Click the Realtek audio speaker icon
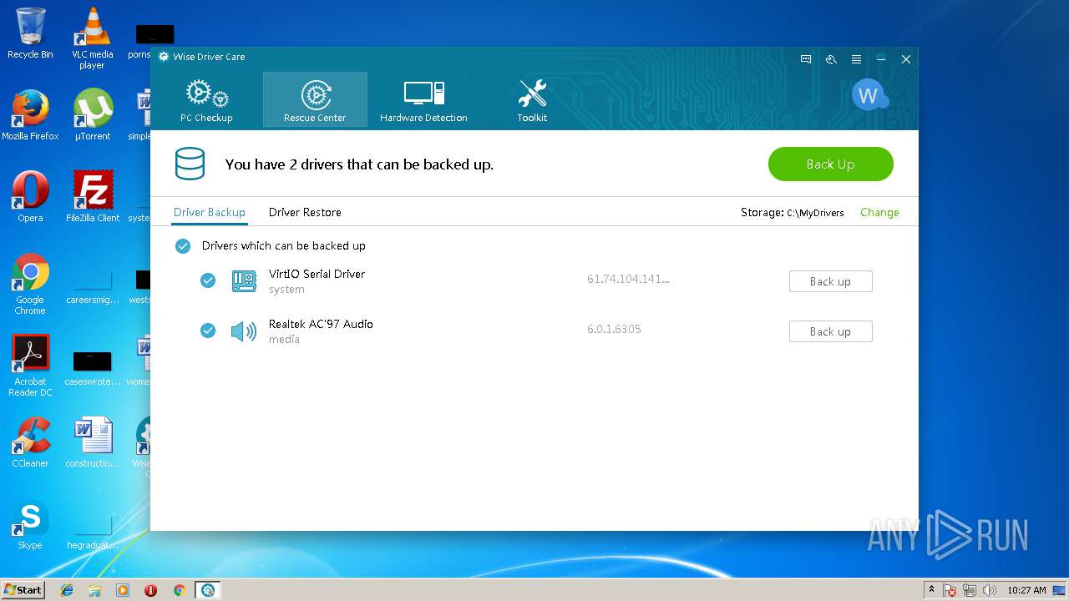 click(244, 331)
